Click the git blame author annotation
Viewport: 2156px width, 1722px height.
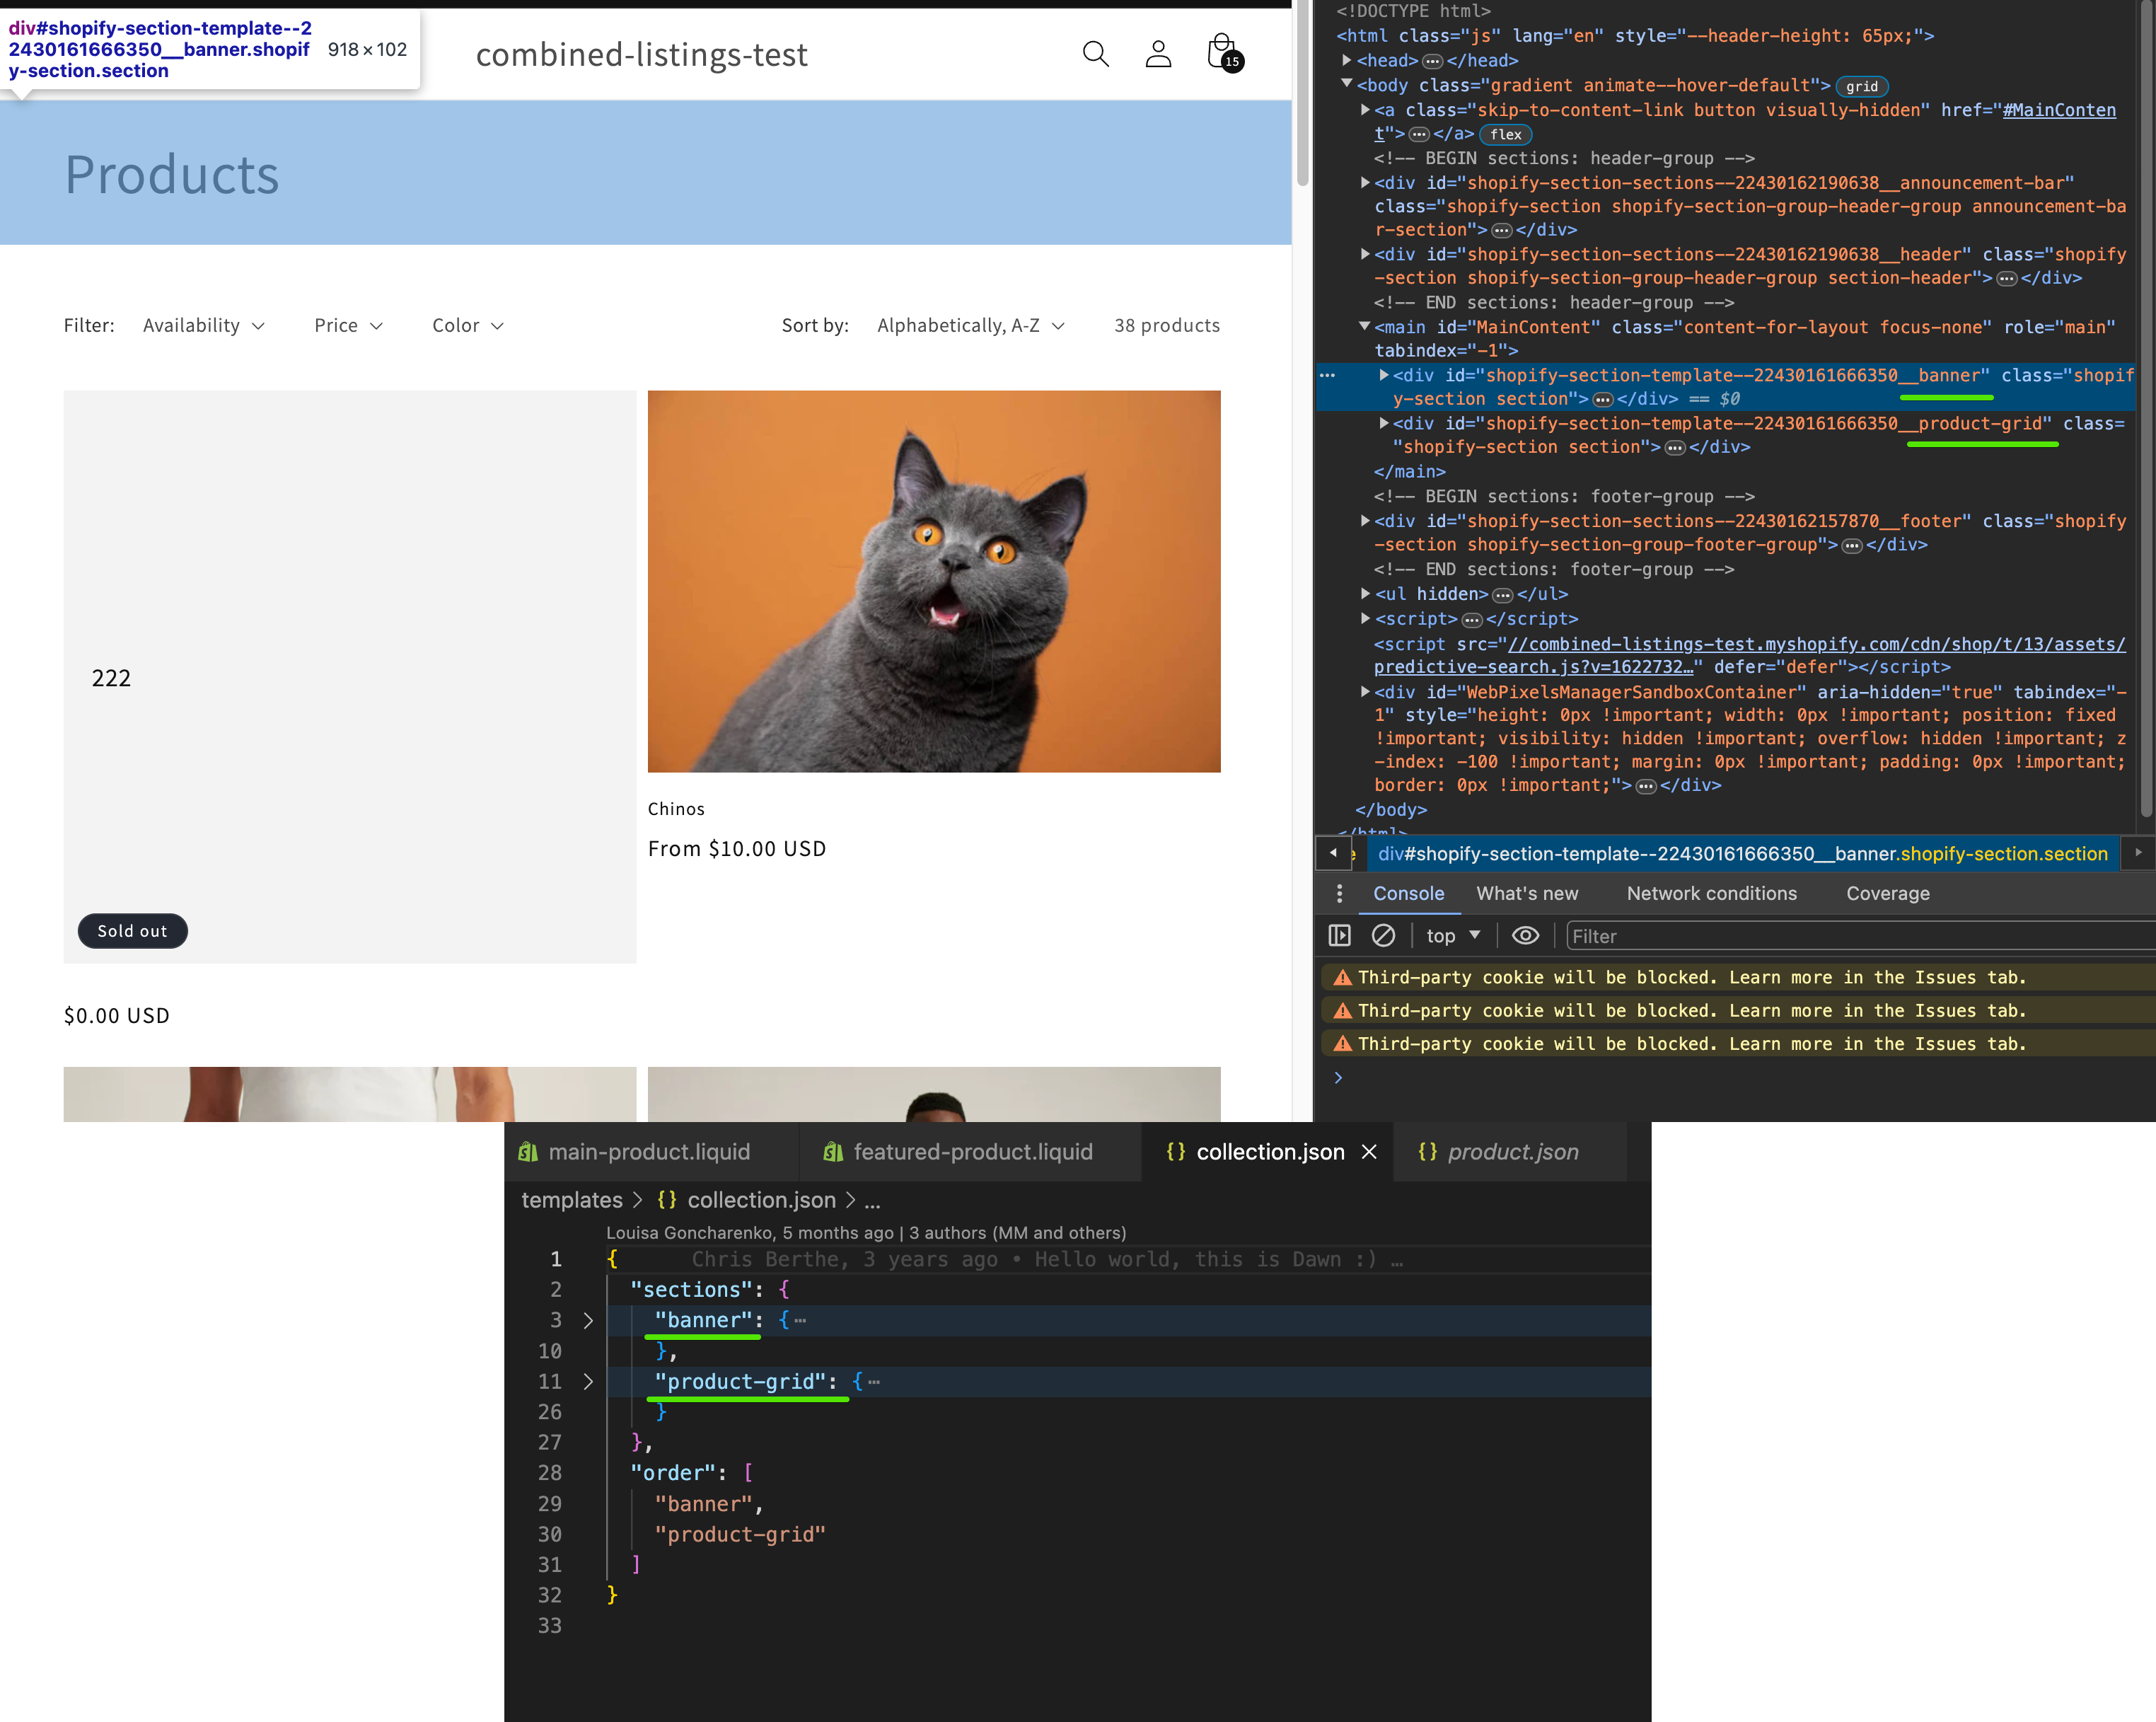866,1232
